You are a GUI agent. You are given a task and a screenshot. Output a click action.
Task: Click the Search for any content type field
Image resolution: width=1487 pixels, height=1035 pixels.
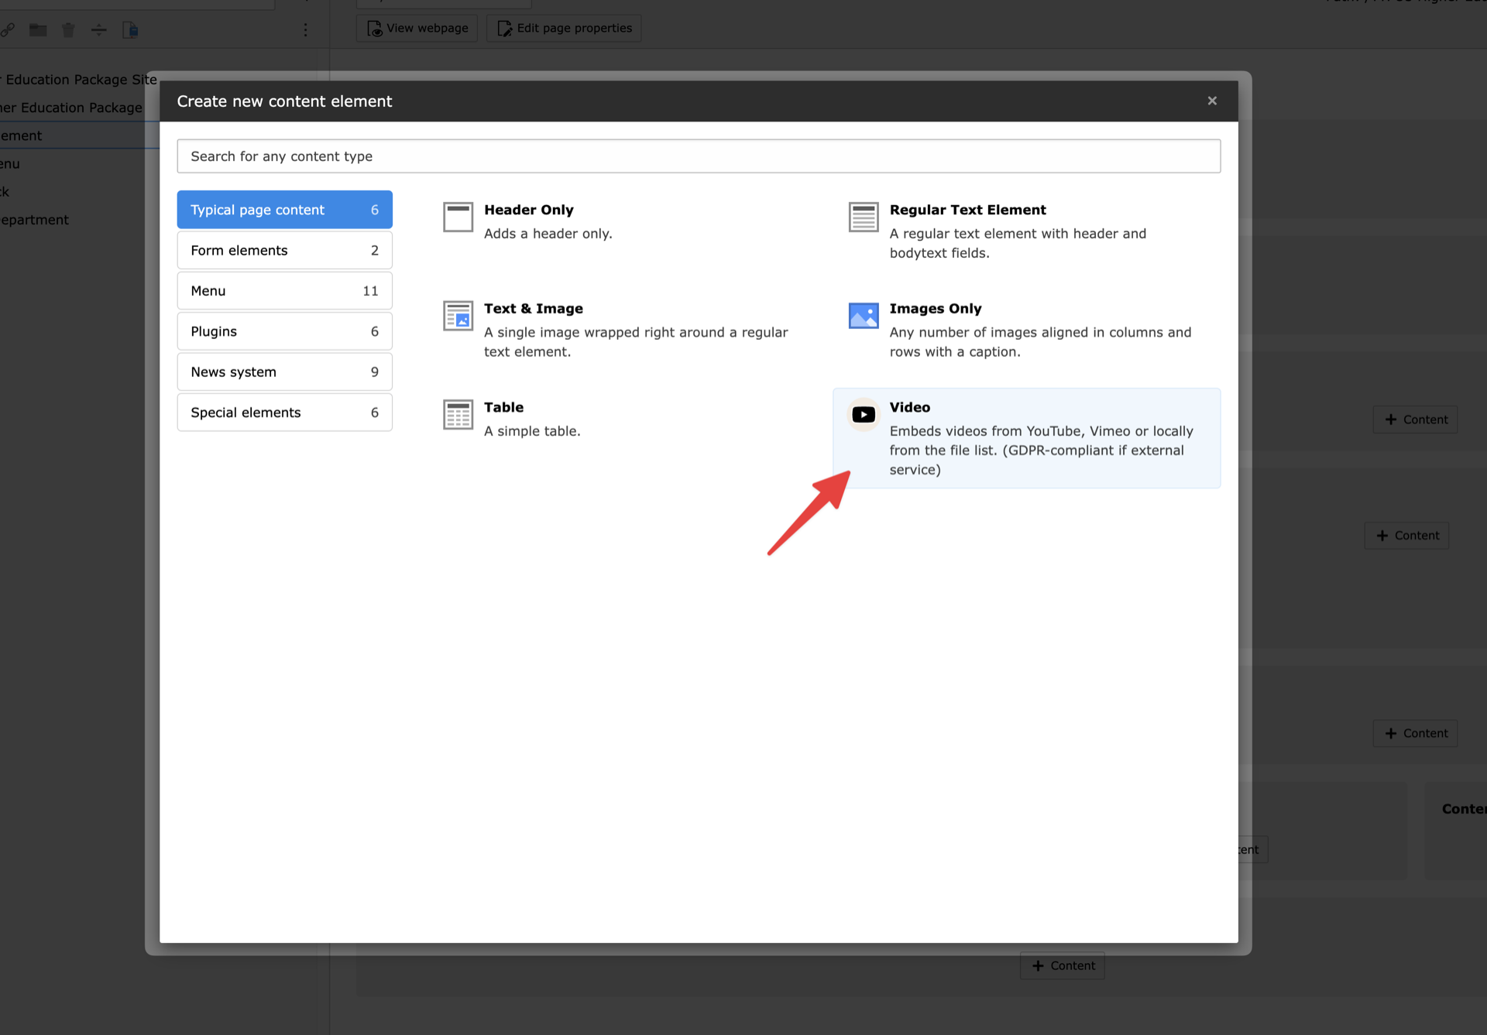click(x=699, y=156)
